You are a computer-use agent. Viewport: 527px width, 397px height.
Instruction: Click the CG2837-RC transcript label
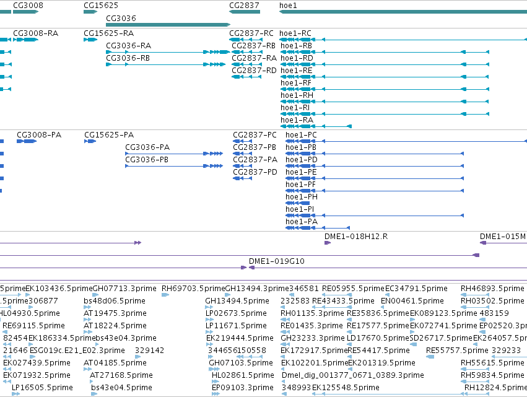[x=251, y=33]
